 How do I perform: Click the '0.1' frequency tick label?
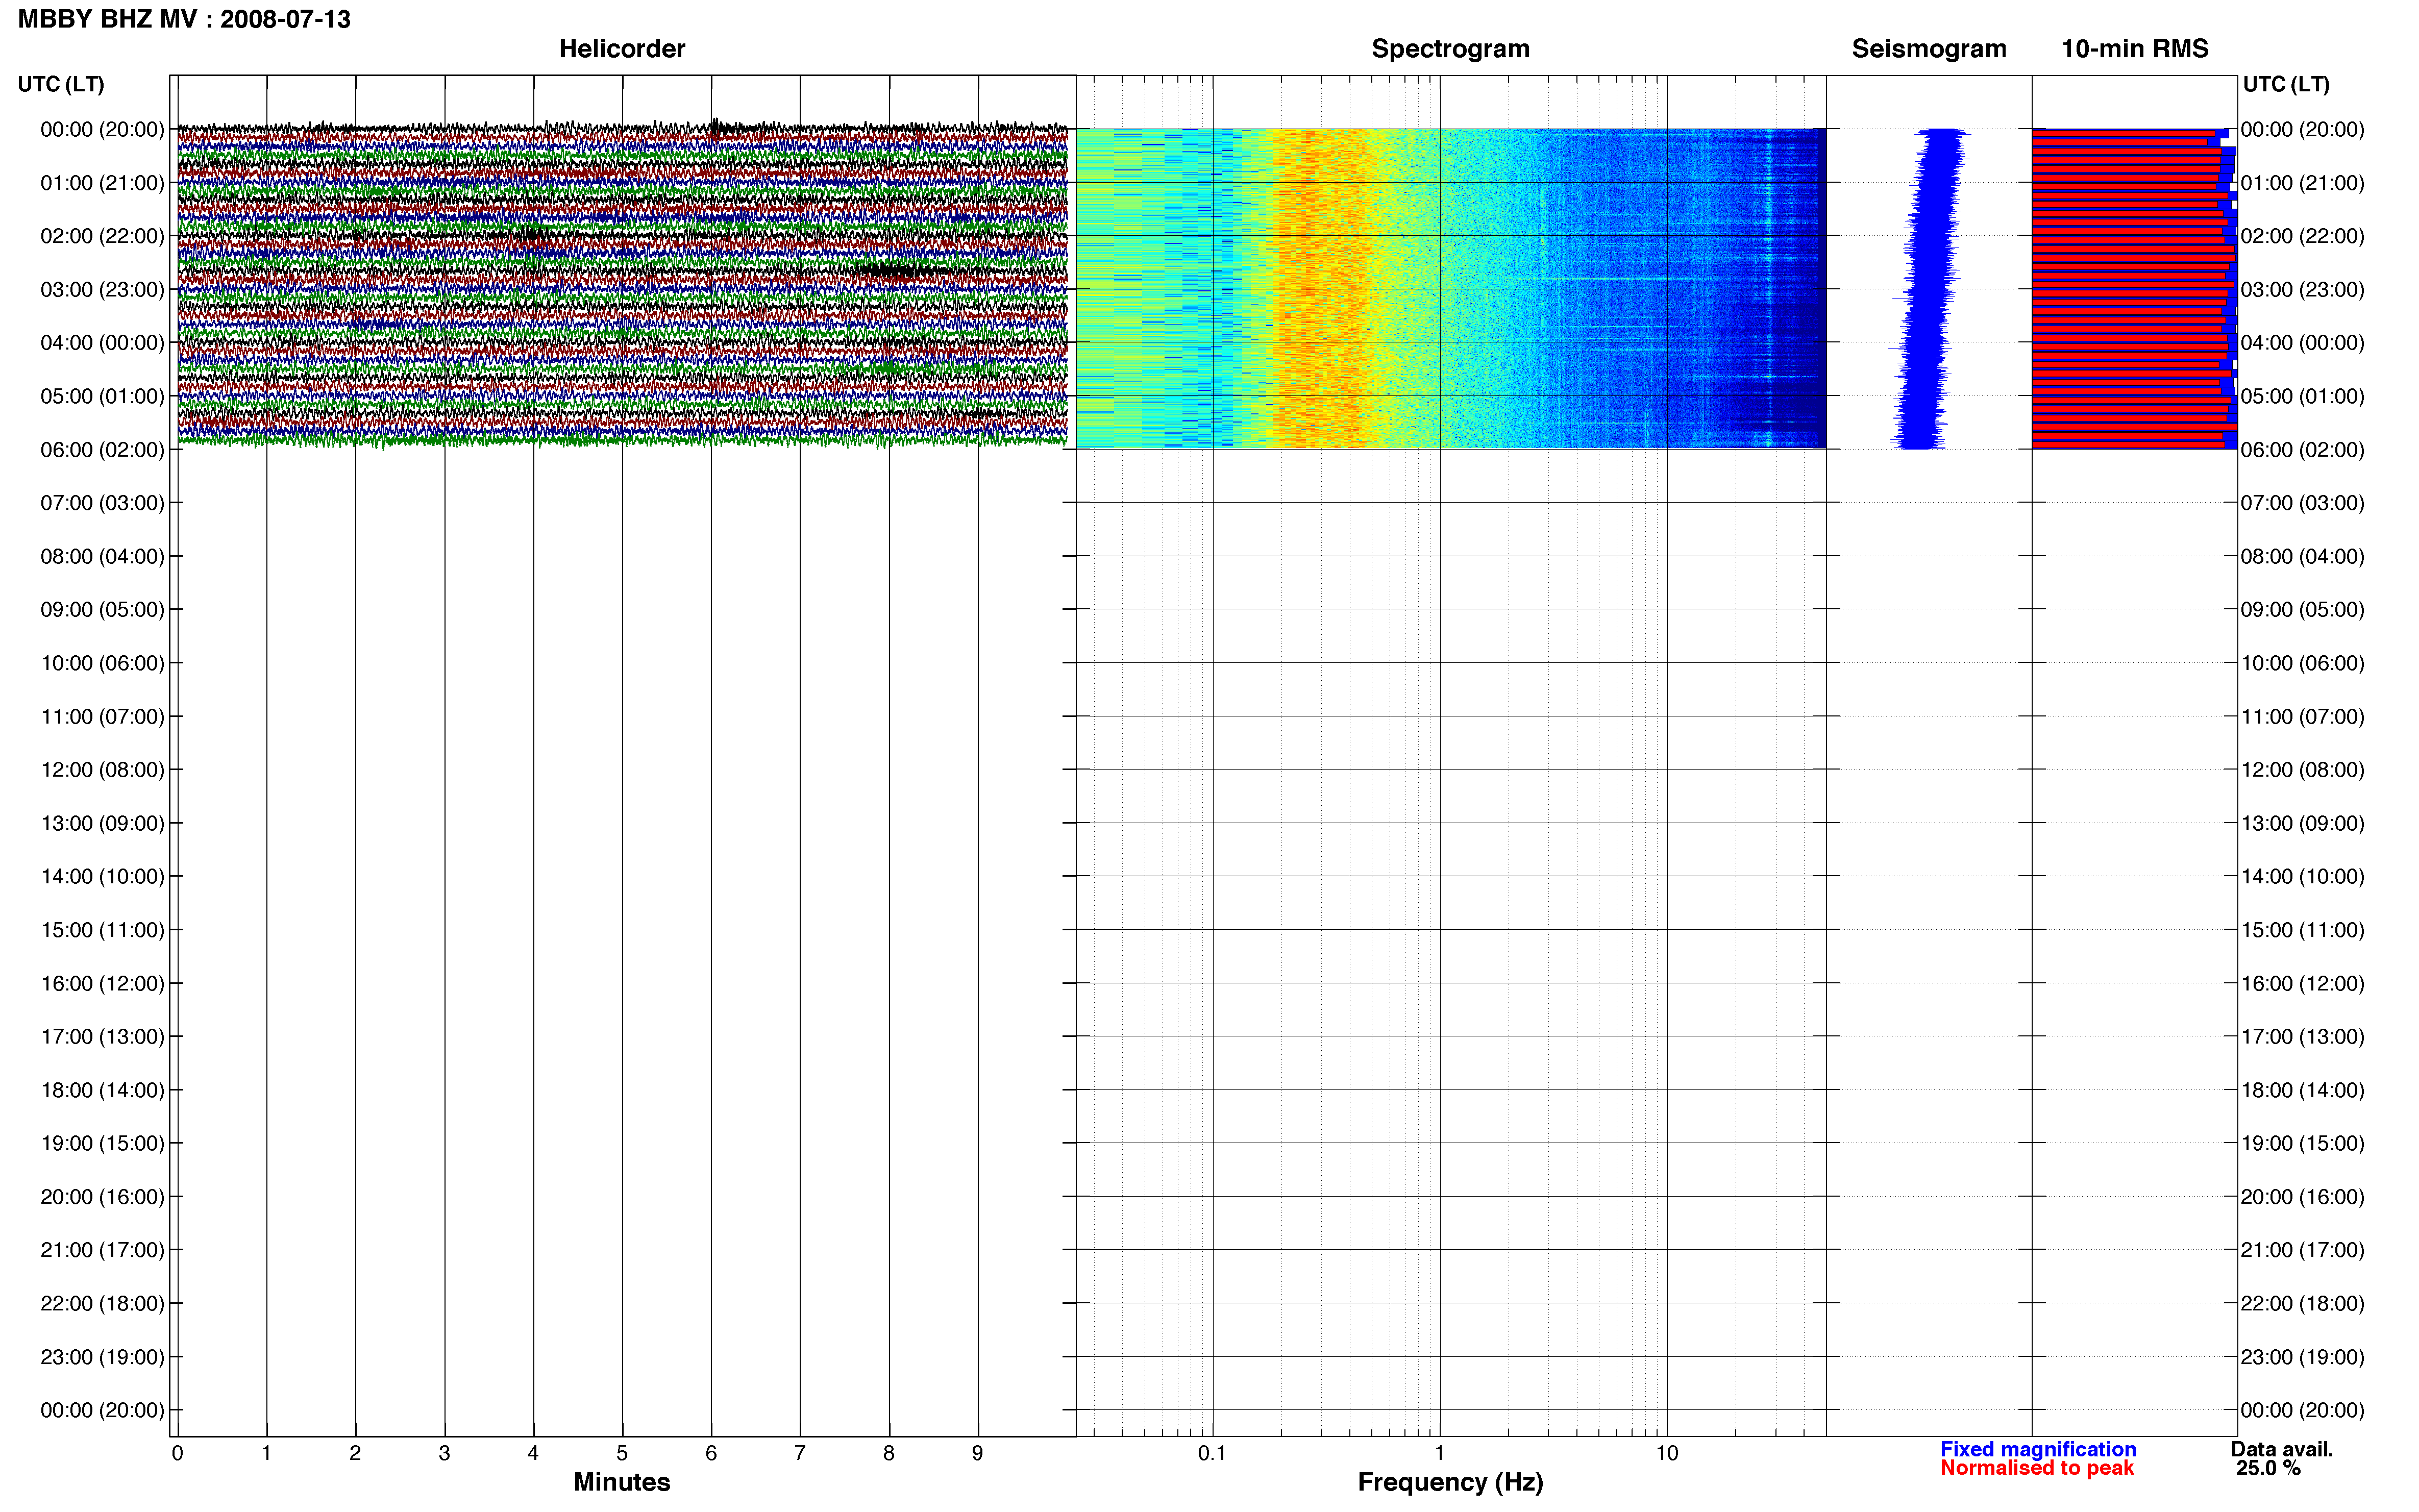1212,1453
